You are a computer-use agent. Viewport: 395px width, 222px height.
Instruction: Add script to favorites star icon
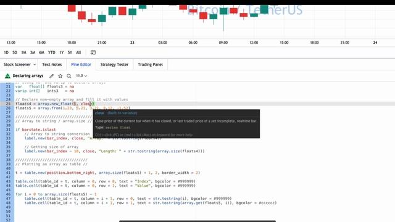[x=60, y=76]
